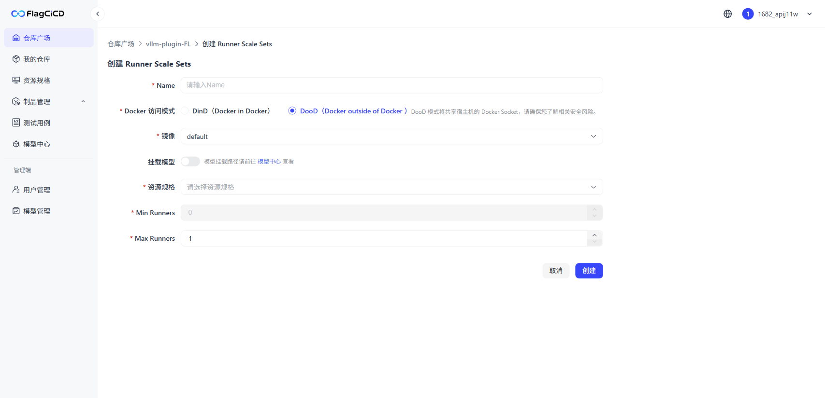Click the 镜像 dropdown arrow
This screenshot has height=398, width=825.
pyautogui.click(x=593, y=136)
